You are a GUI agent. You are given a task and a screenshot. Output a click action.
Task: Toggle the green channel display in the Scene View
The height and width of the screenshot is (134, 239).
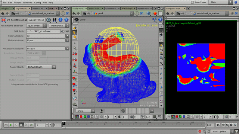click(x=85, y=117)
